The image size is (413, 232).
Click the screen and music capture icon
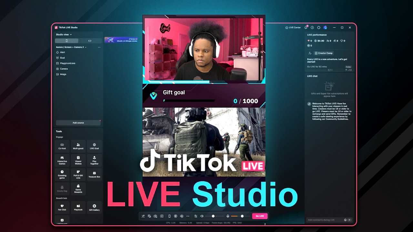click(x=149, y=216)
